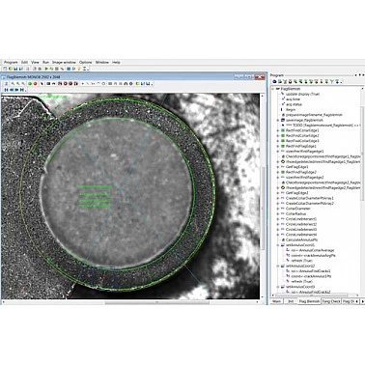Viewport: 365px width, 365px height.
Task: Select 'roi <- AnnulusCollarAverage' line
Action: pos(312,250)
